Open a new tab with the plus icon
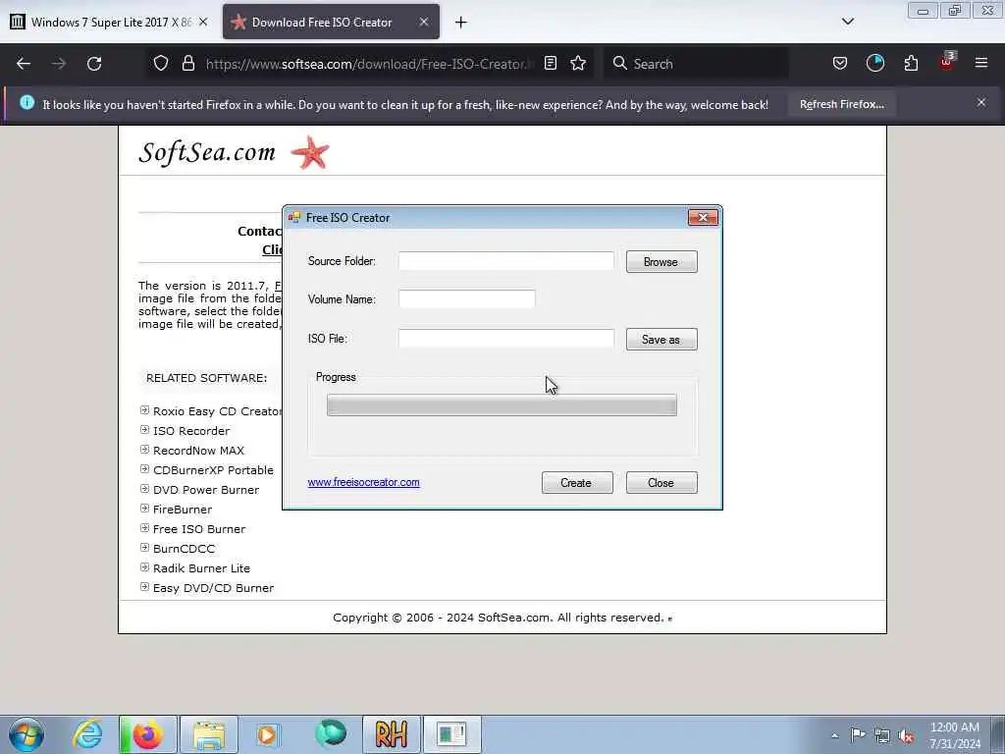Screen dimensions: 1005x754 [x=461, y=23]
